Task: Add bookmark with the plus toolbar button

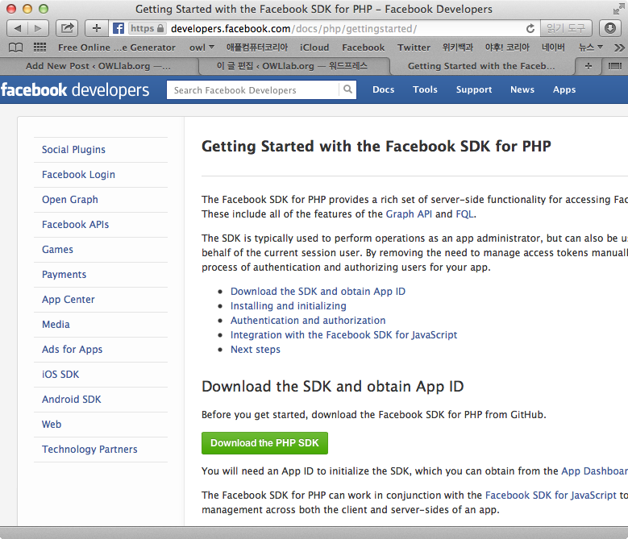Action: (97, 28)
